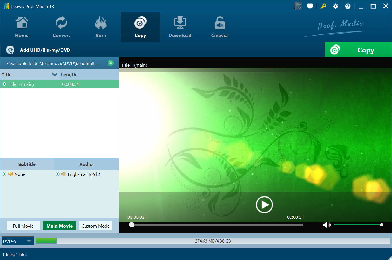Mute audio with the speaker icon
392x260 pixels.
tap(327, 225)
